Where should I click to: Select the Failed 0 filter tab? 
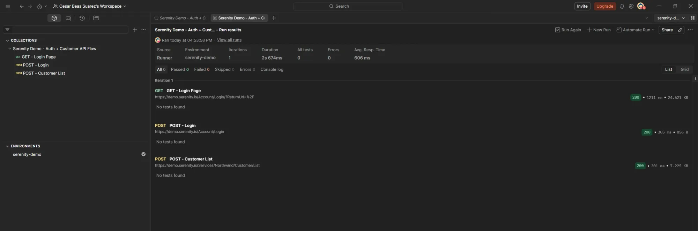point(202,69)
